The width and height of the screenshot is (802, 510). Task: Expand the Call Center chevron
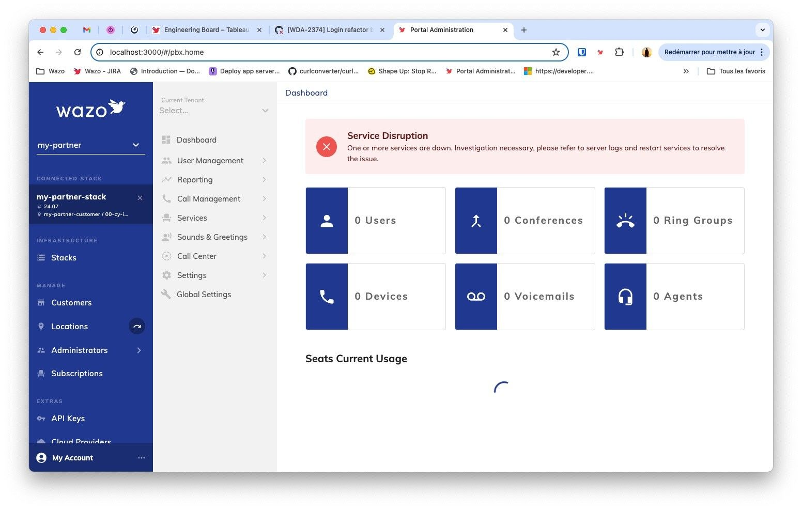[264, 256]
